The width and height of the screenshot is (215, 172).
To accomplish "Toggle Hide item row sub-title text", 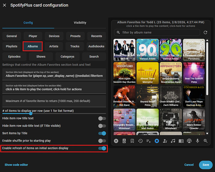I will tap(102, 126).
